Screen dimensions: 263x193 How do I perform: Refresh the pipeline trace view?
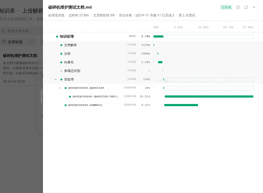[246, 7]
